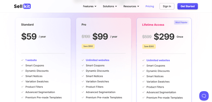Image resolution: width=212 pixels, height=102 pixels.
Task: Expand the Resources dropdown menu
Action: click(x=131, y=6)
